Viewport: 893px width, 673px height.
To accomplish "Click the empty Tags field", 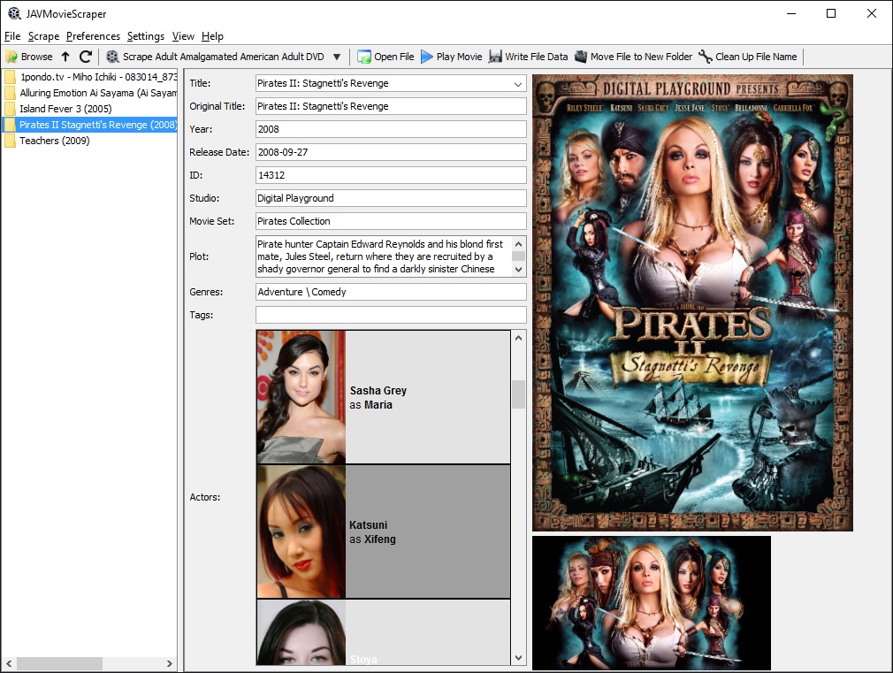I will pos(391,315).
